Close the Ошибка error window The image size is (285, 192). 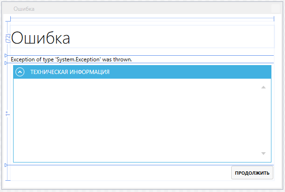tap(275, 8)
